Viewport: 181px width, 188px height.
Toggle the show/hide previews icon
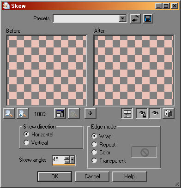click(x=127, y=113)
